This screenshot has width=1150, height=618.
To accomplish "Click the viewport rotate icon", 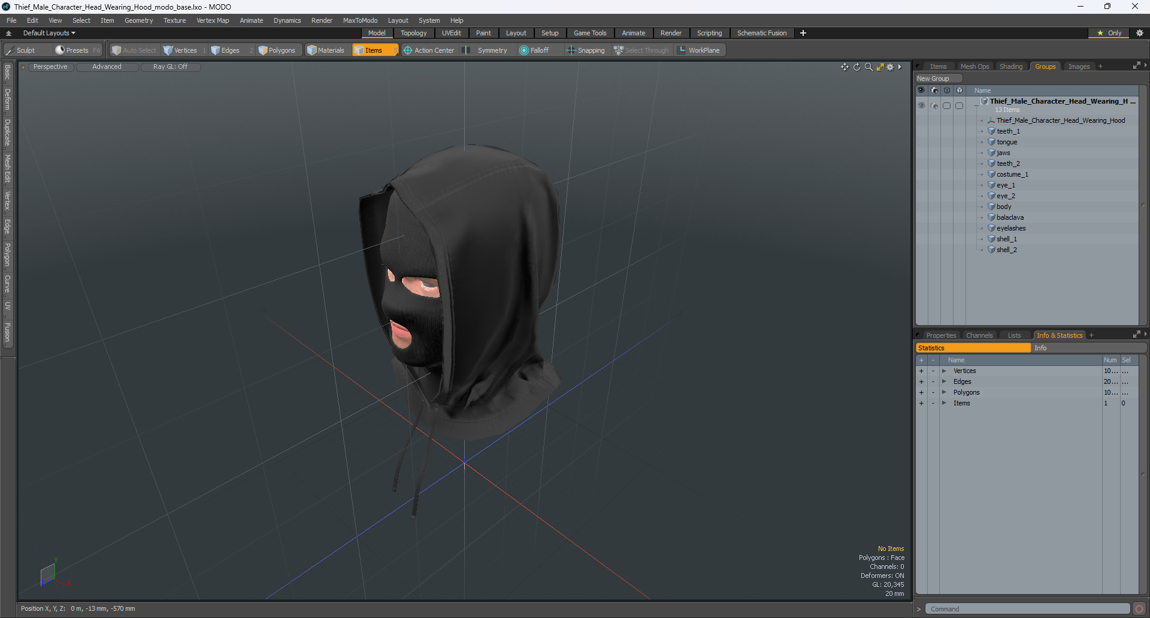I will (857, 67).
